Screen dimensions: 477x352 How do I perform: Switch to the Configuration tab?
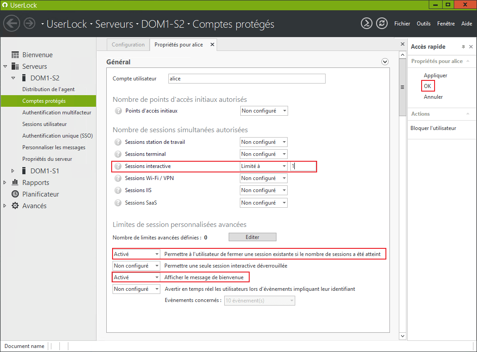pos(128,44)
